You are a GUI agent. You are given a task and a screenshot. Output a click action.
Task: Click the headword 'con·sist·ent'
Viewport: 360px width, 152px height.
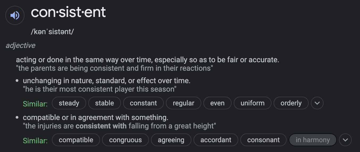[68, 12]
